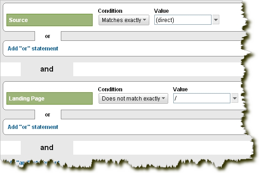Open the Matches exactly condition dropdown
The height and width of the screenshot is (173, 259).
click(124, 20)
